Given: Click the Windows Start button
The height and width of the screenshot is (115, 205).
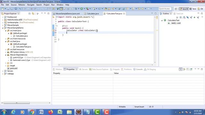Looking at the screenshot, I should tap(4, 112).
